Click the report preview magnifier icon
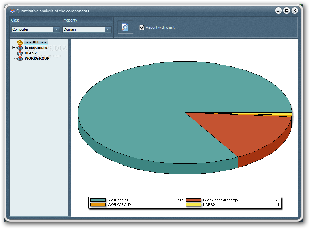Viewport: 310px width, 229px height. [x=125, y=27]
